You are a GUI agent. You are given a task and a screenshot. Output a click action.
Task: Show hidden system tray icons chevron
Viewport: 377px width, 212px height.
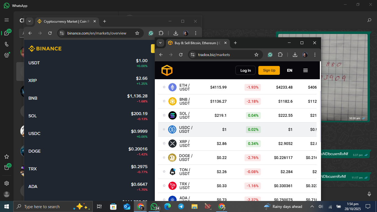point(312,206)
